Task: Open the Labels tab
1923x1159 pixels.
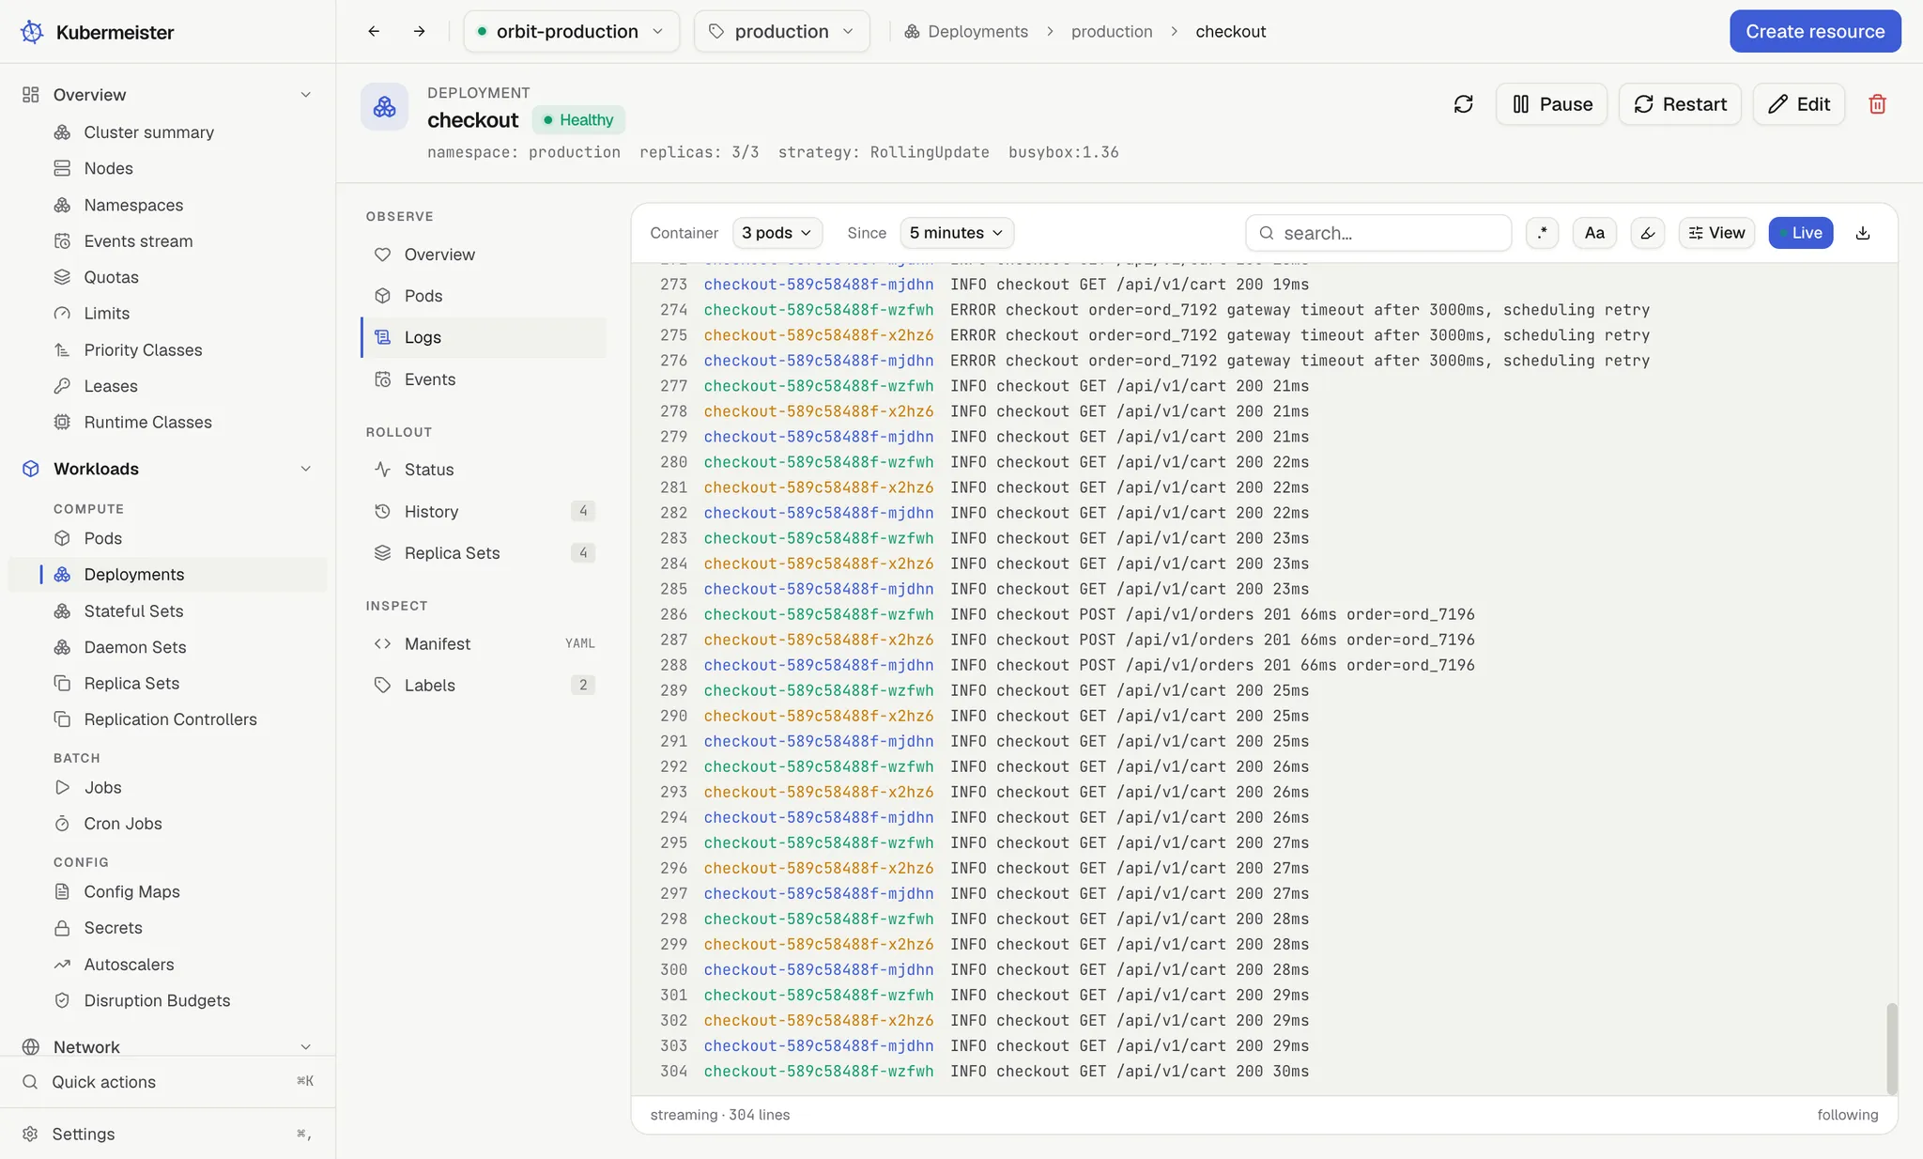Action: (484, 686)
